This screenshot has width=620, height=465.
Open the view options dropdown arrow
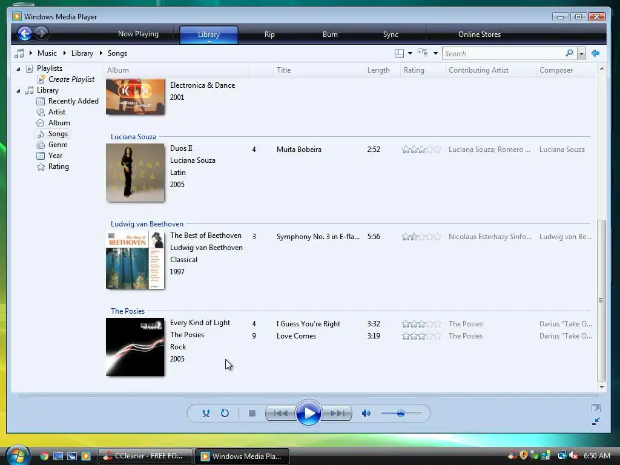(435, 53)
